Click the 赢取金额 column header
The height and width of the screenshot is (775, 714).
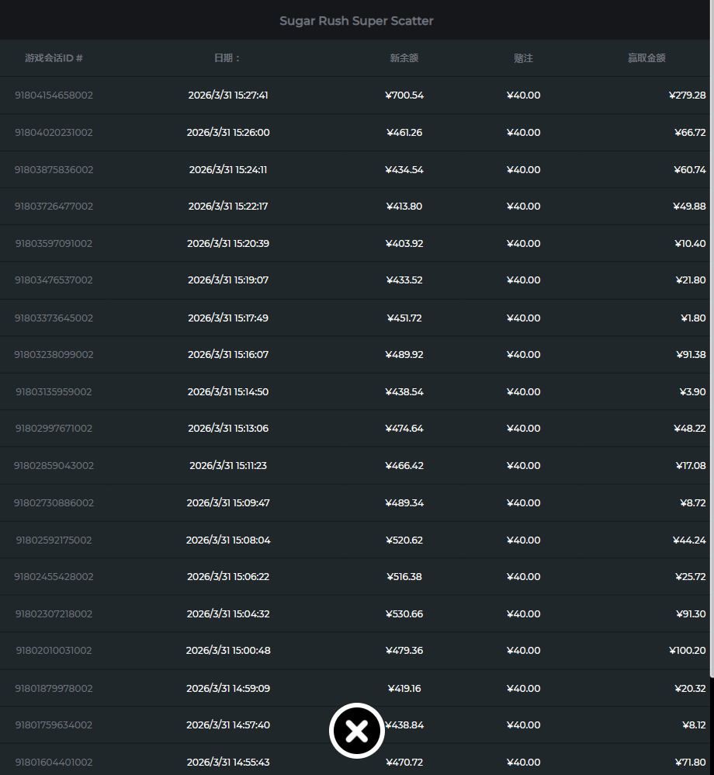646,58
